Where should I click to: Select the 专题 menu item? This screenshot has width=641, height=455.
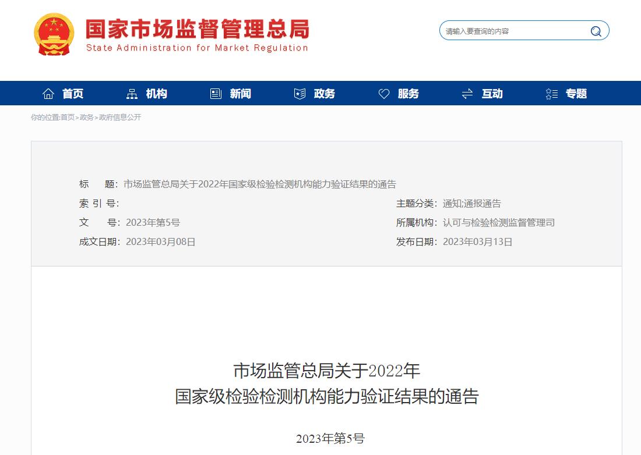pyautogui.click(x=576, y=94)
